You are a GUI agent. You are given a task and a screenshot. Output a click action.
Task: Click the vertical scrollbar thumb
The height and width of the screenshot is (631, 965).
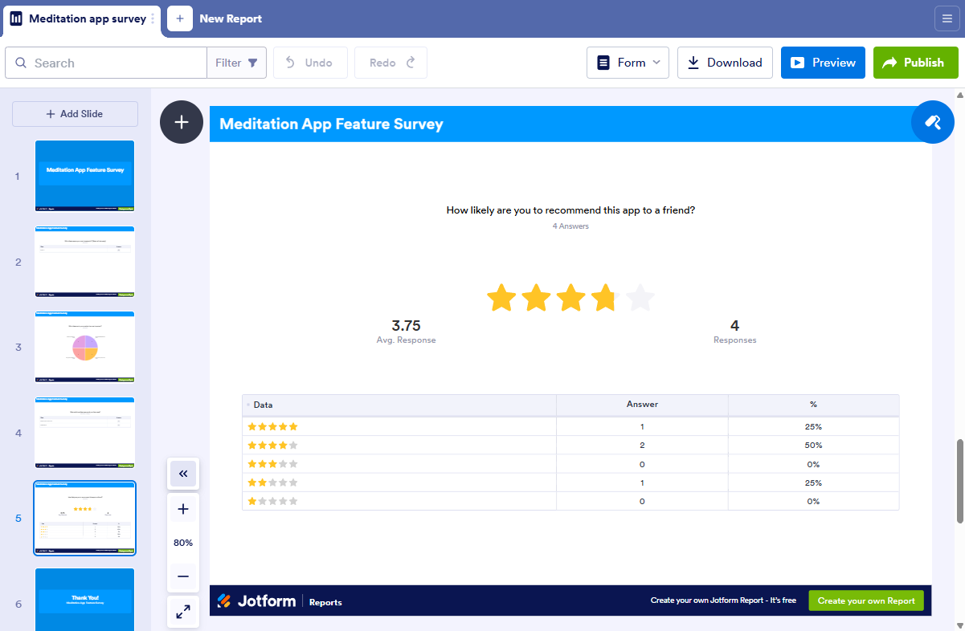pos(959,480)
